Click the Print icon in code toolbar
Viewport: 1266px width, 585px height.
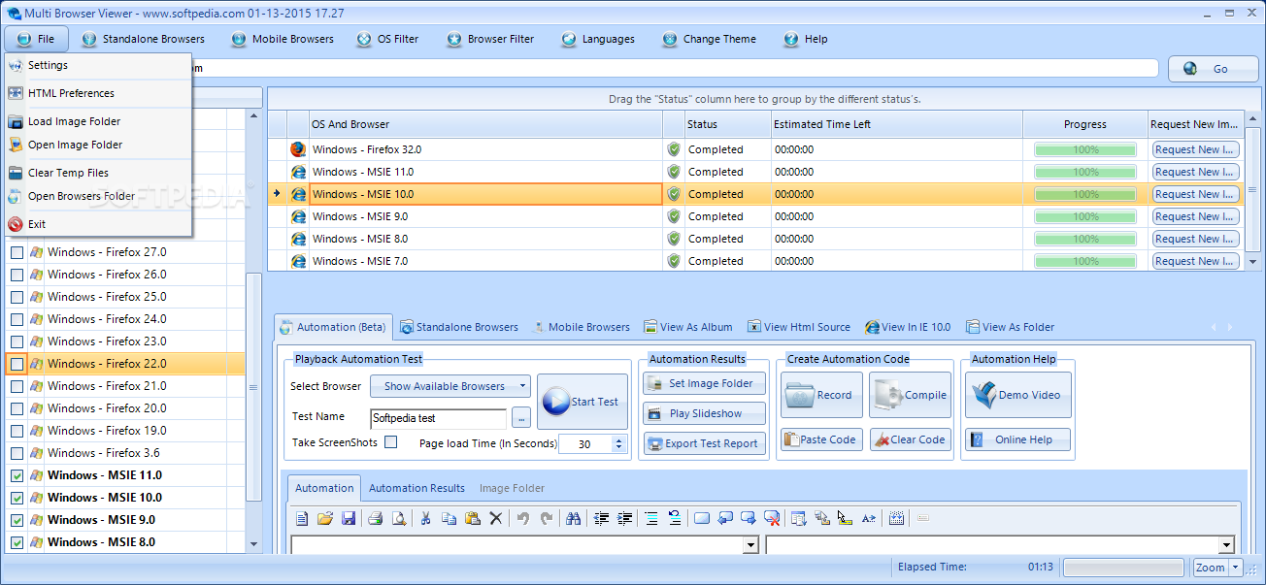pyautogui.click(x=375, y=518)
